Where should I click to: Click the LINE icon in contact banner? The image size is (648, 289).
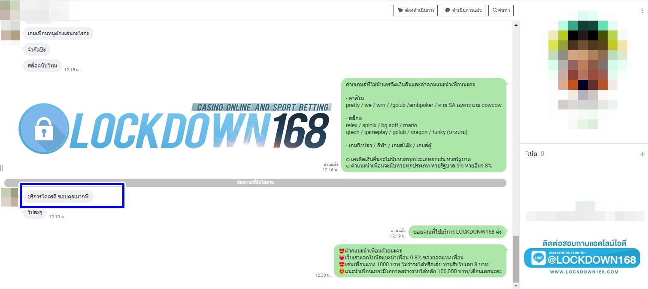(538, 258)
